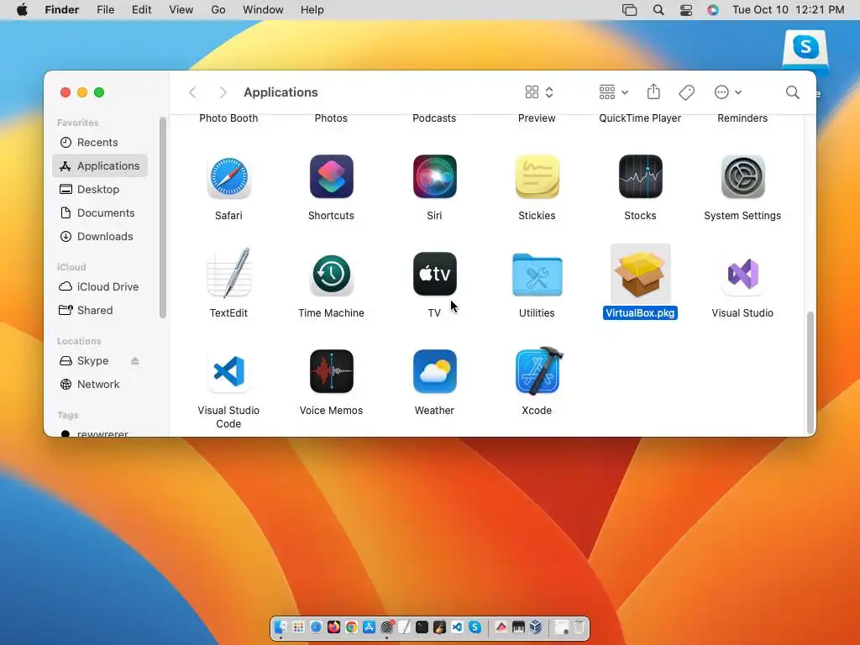
Task: Go back with the left chevron
Action: (192, 92)
